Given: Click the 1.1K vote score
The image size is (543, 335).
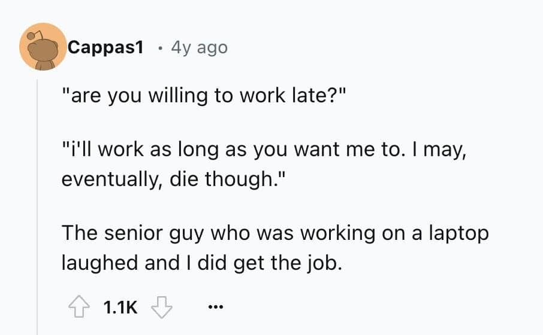Looking at the screenshot, I should (x=120, y=308).
